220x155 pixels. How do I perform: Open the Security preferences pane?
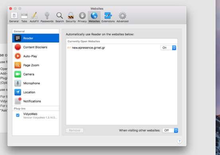coord(71,17)
